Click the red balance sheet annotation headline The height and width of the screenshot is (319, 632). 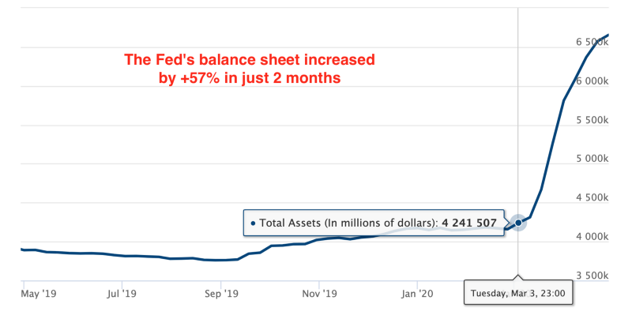pyautogui.click(x=250, y=69)
